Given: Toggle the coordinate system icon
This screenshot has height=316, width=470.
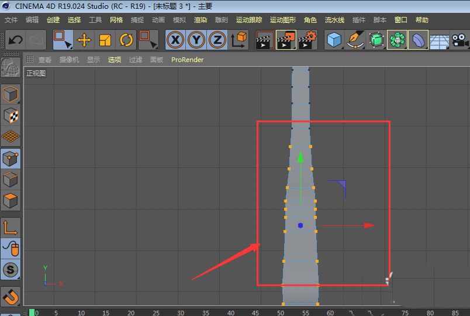Looking at the screenshot, I should pyautogui.click(x=239, y=40).
